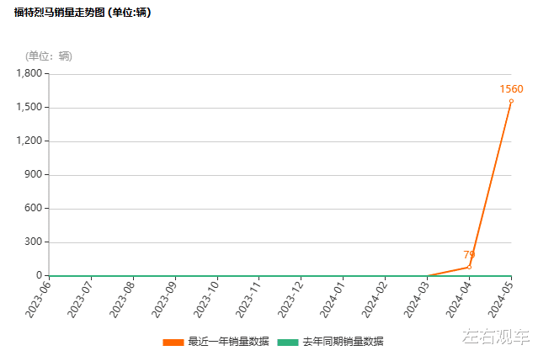Toggle the 去年同期销量数据 legend label
Image resolution: width=538 pixels, height=356 pixels.
pyautogui.click(x=343, y=342)
